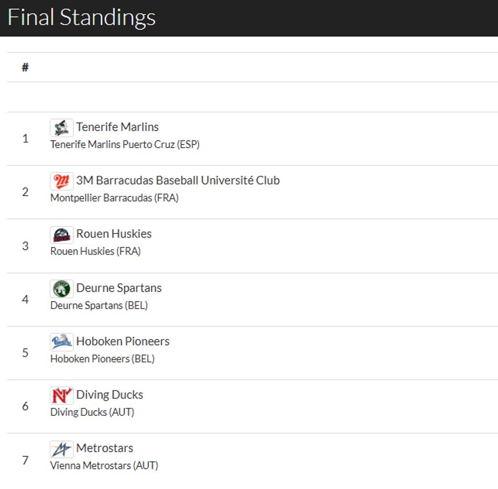Click the 3M Barracudas red logo
Screen dimensions: 498x489
coord(62,181)
